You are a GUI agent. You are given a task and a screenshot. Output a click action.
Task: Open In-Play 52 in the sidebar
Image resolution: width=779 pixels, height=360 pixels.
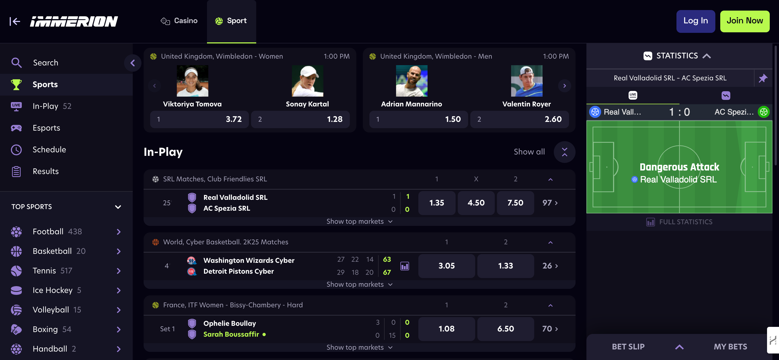click(66, 106)
